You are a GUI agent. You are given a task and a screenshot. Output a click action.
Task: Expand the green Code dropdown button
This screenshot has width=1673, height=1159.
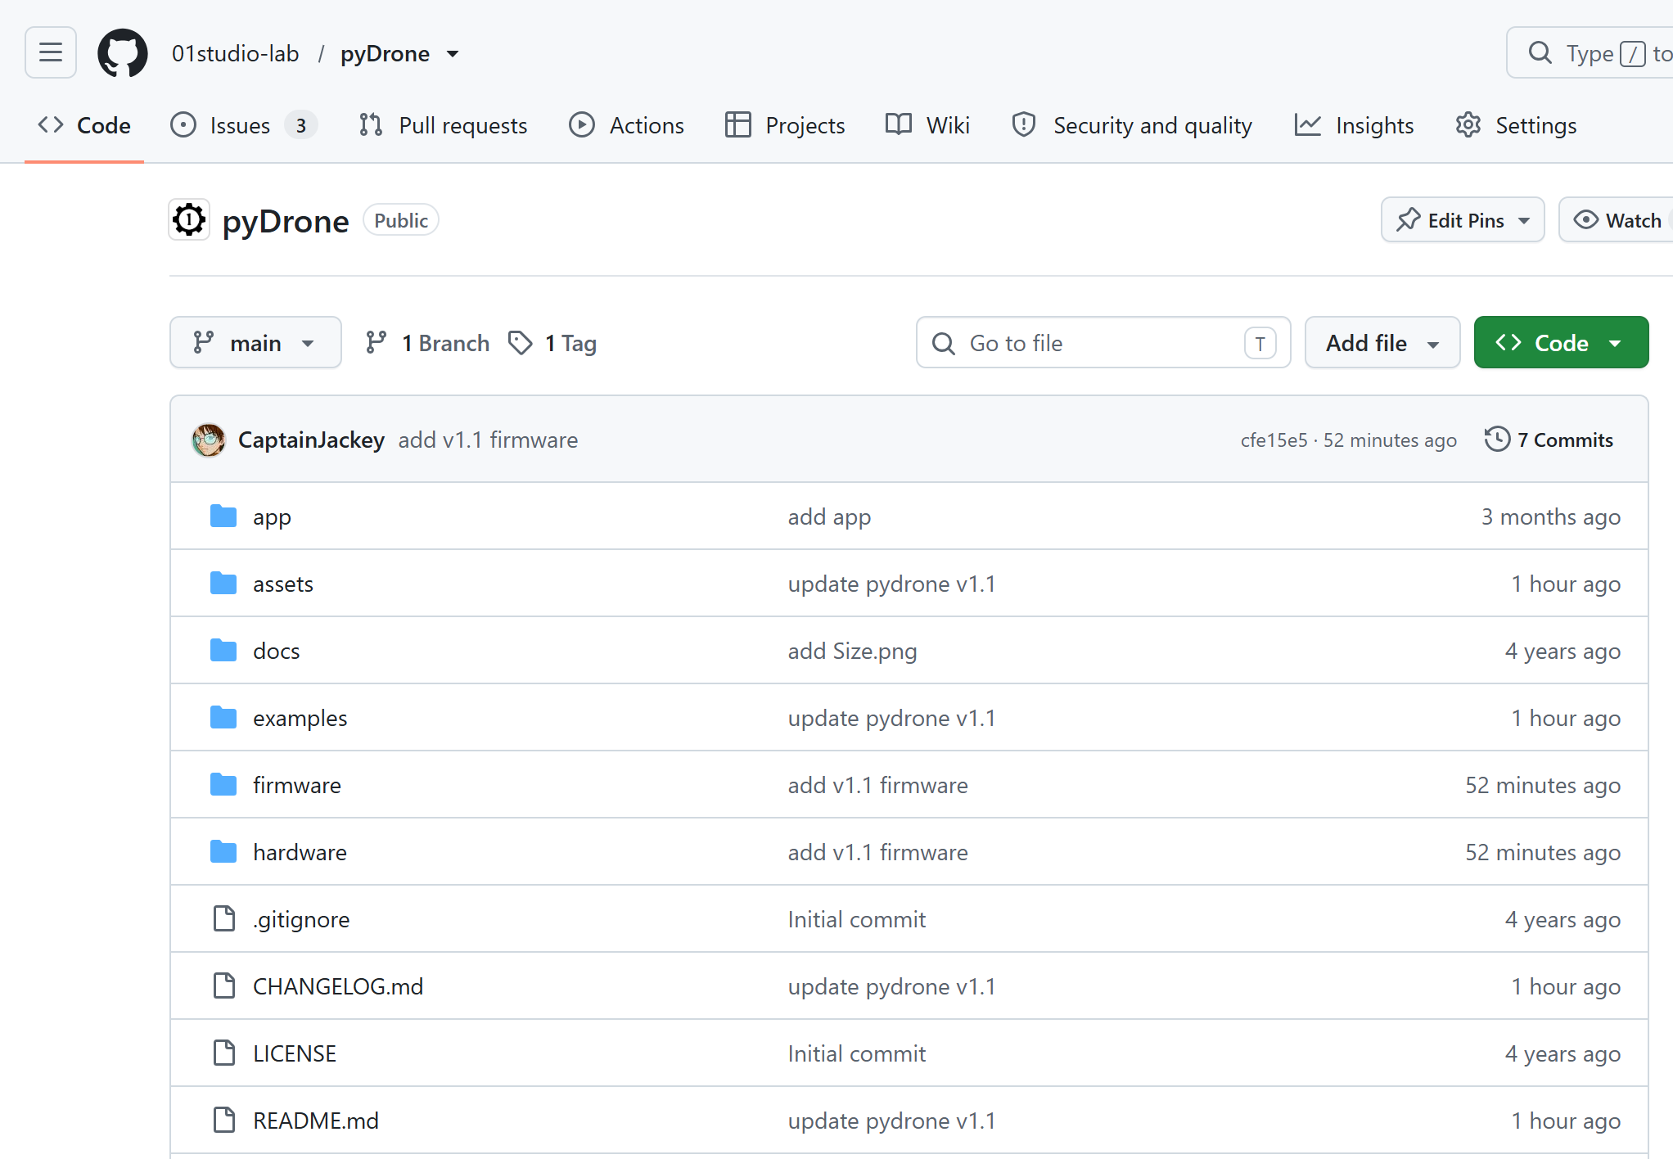(x=1561, y=343)
